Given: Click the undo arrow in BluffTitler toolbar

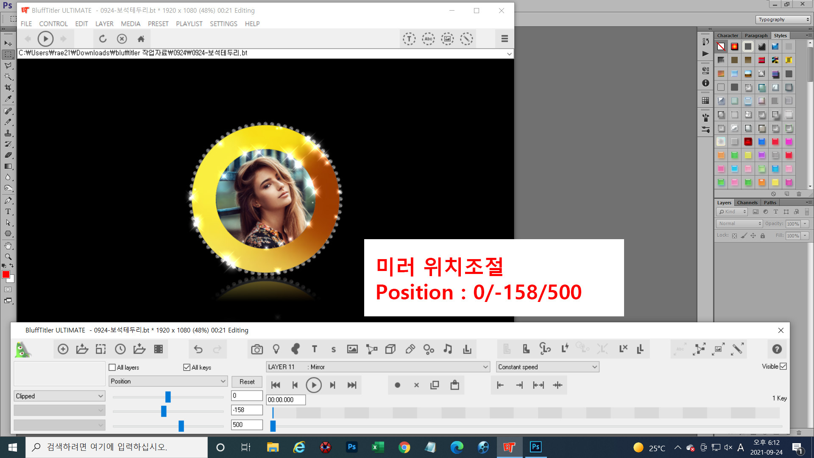Looking at the screenshot, I should (x=198, y=349).
